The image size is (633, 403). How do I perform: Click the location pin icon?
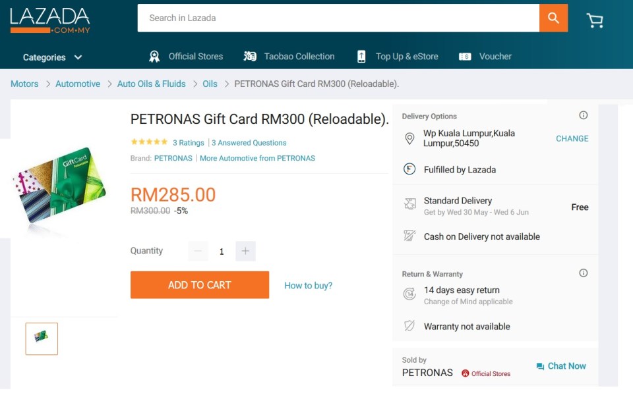tap(409, 138)
